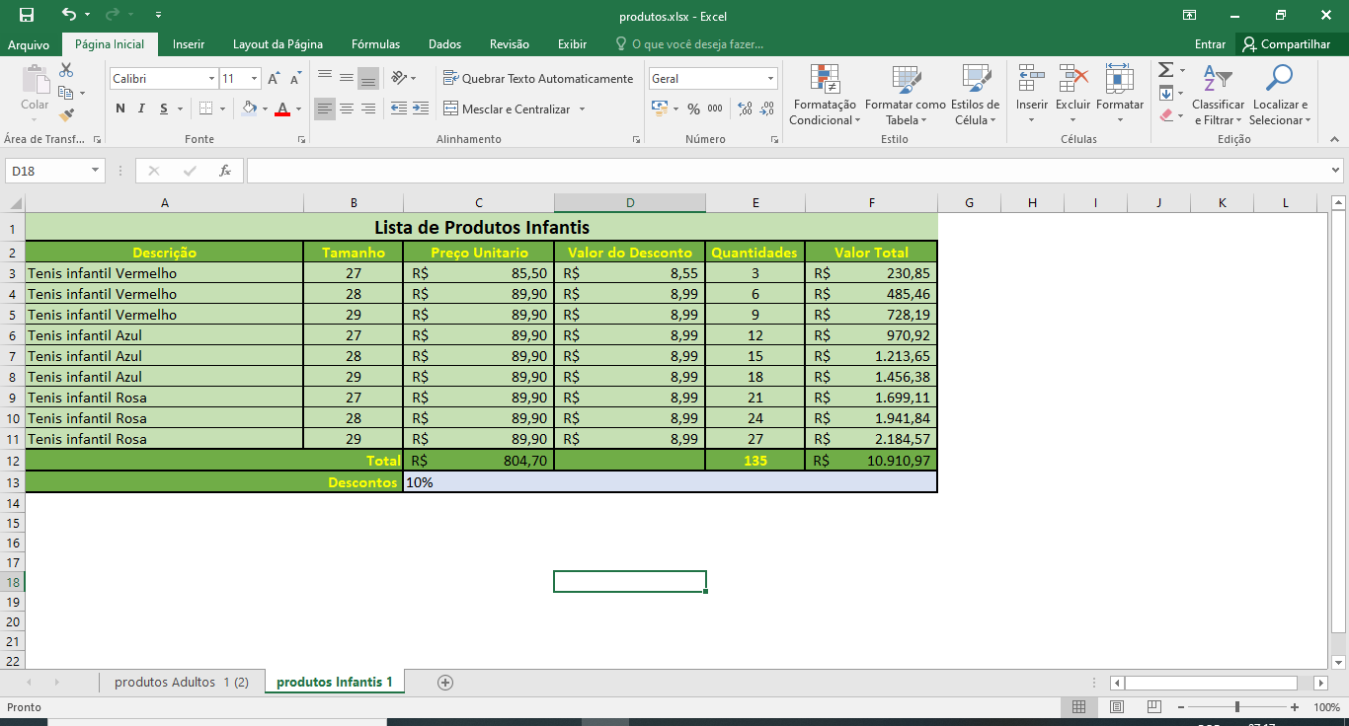Switch to the Revisão tab
The width and height of the screenshot is (1349, 726).
pos(510,44)
